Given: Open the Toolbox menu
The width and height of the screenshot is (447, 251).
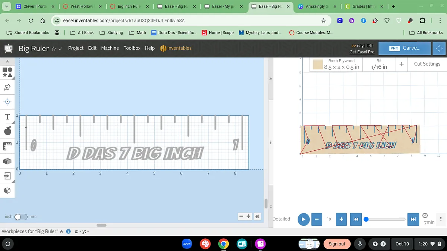Looking at the screenshot, I should (x=132, y=48).
